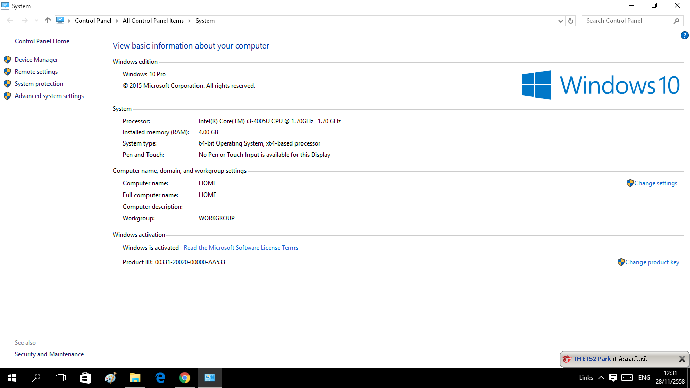Open taskbar Search

36,378
